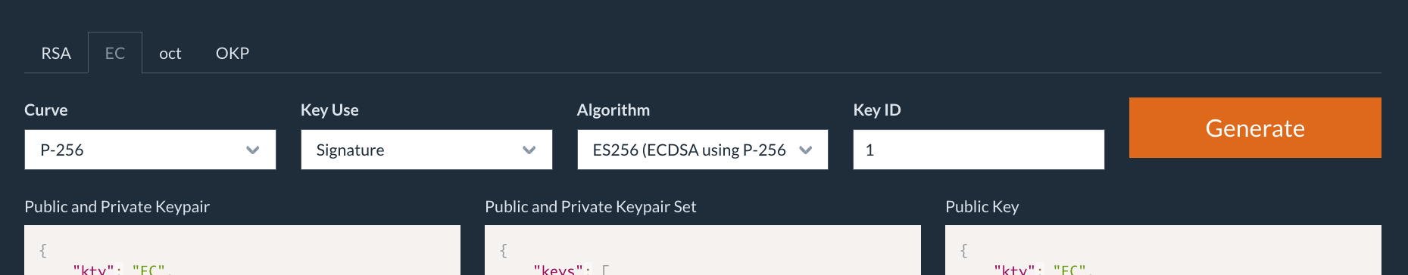Click the Key Use field label
This screenshot has width=1408, height=275.
point(329,110)
